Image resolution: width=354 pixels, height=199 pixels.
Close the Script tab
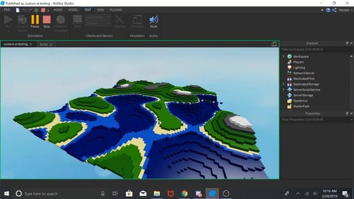click(51, 44)
